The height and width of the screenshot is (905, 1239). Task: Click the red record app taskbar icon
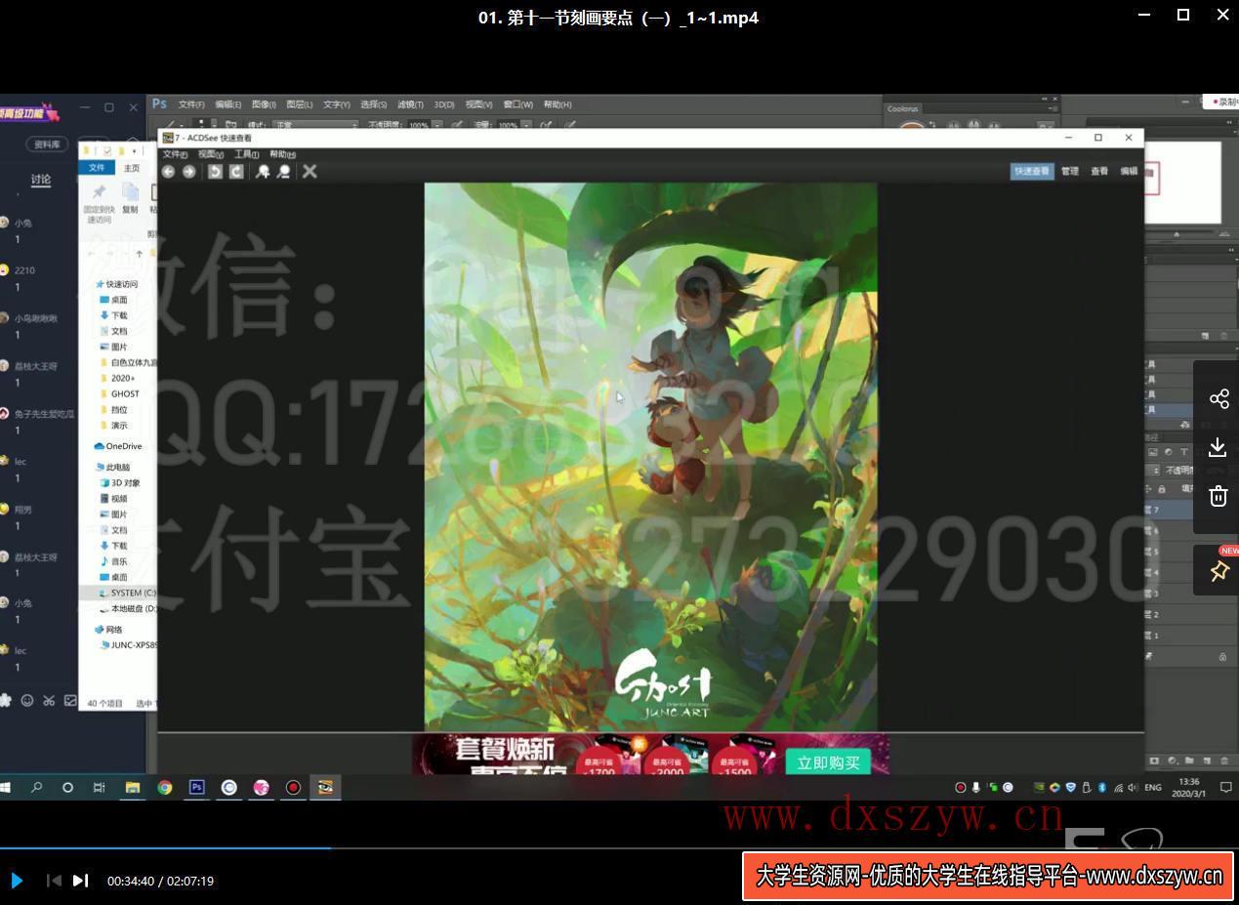point(293,787)
